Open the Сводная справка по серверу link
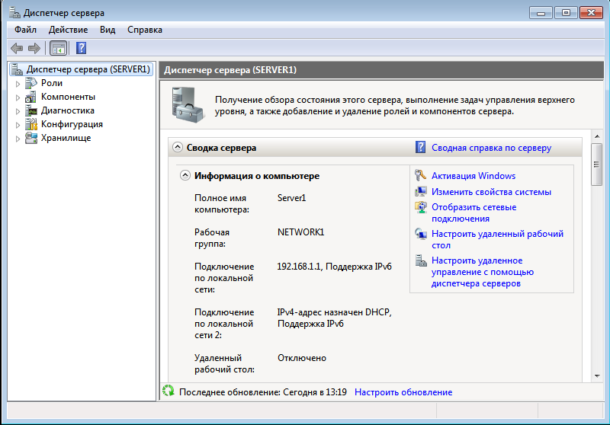The height and width of the screenshot is (425, 610). click(491, 148)
